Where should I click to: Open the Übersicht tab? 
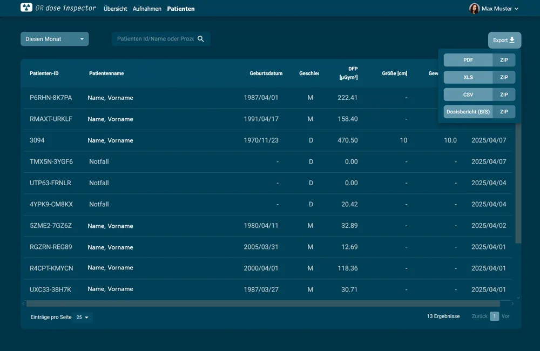115,9
